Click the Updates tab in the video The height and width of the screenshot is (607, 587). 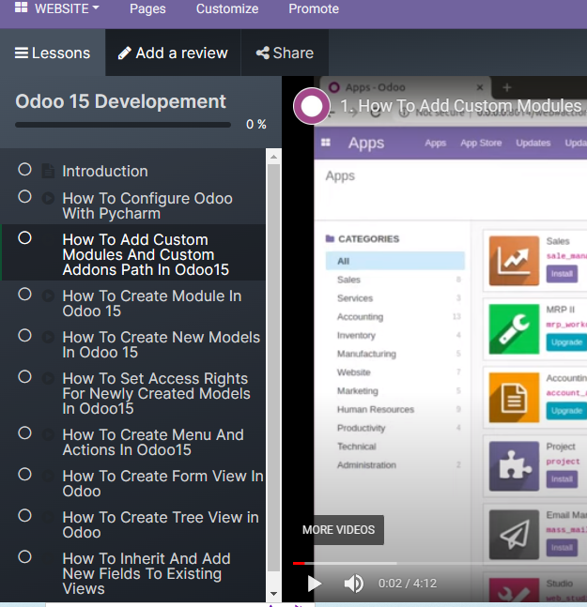pyautogui.click(x=533, y=143)
